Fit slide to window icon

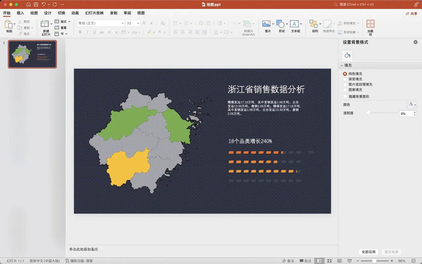click(413, 261)
